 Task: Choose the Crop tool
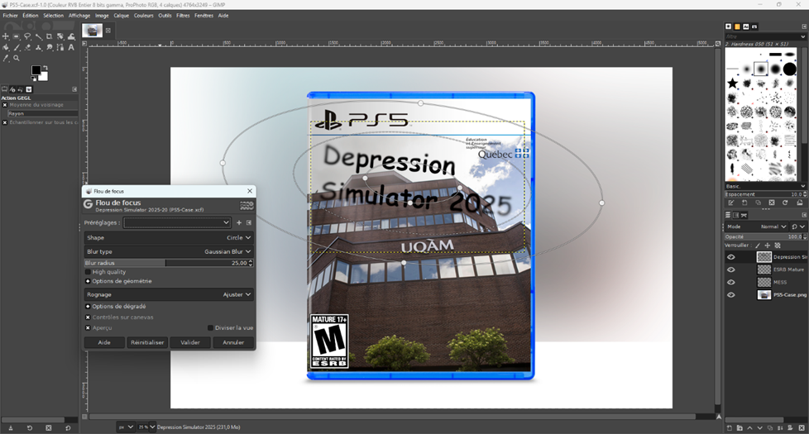(x=49, y=36)
